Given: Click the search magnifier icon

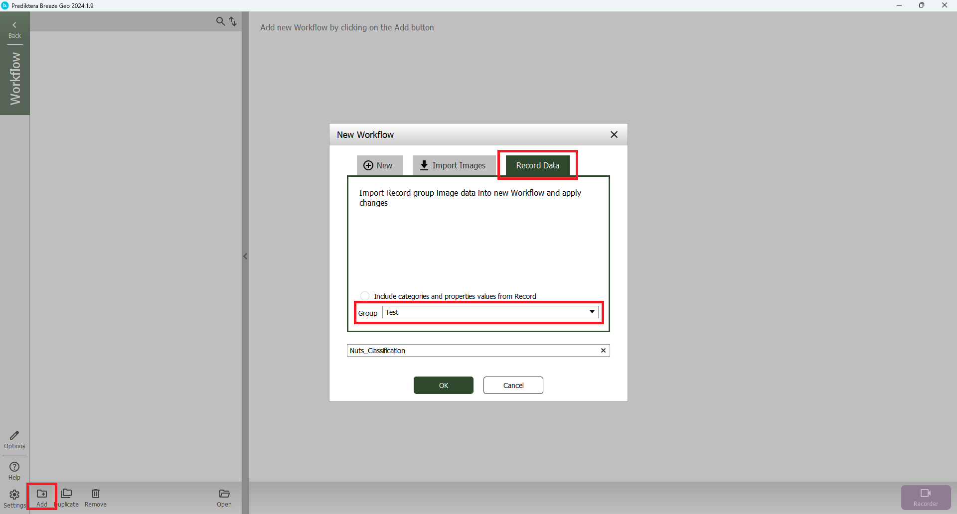Looking at the screenshot, I should 220,21.
